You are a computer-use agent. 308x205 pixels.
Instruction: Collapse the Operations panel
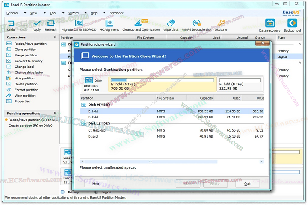(x=55, y=37)
